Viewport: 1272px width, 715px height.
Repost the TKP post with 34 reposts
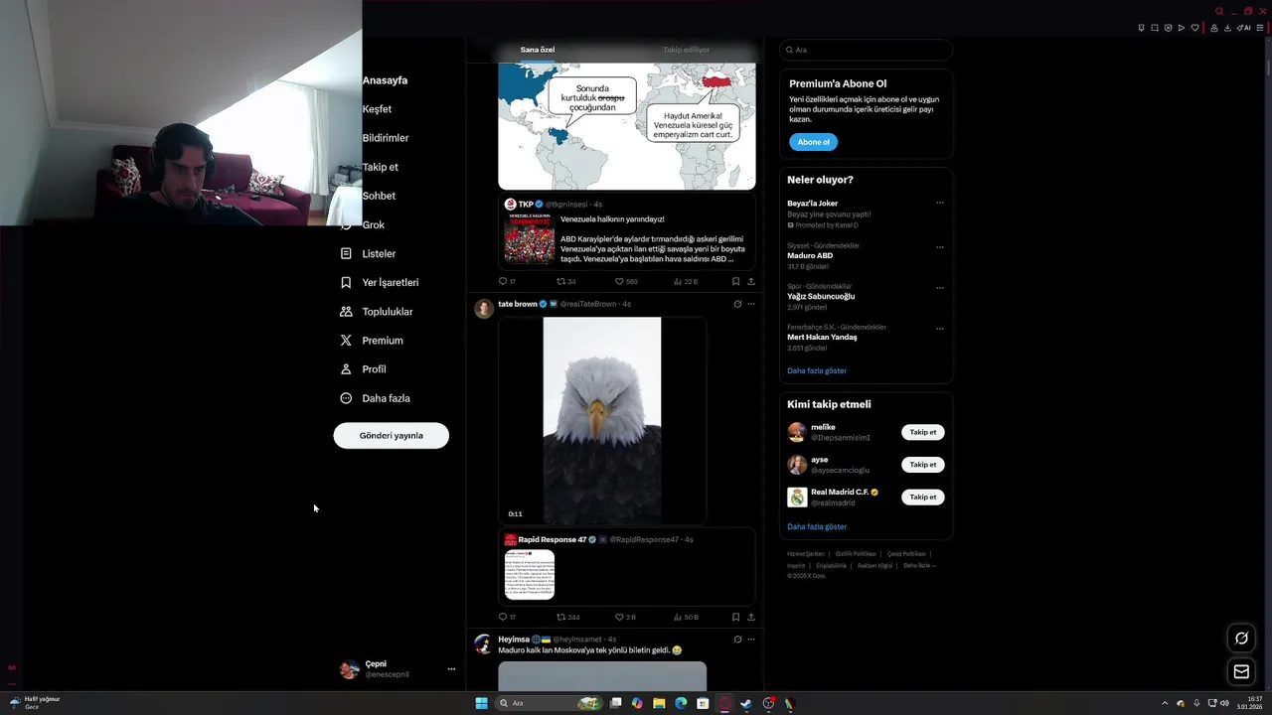[x=560, y=281]
